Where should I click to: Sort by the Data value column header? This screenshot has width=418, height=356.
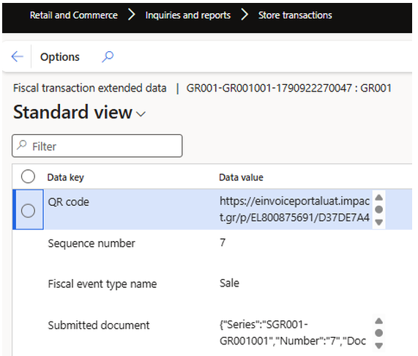tap(241, 177)
